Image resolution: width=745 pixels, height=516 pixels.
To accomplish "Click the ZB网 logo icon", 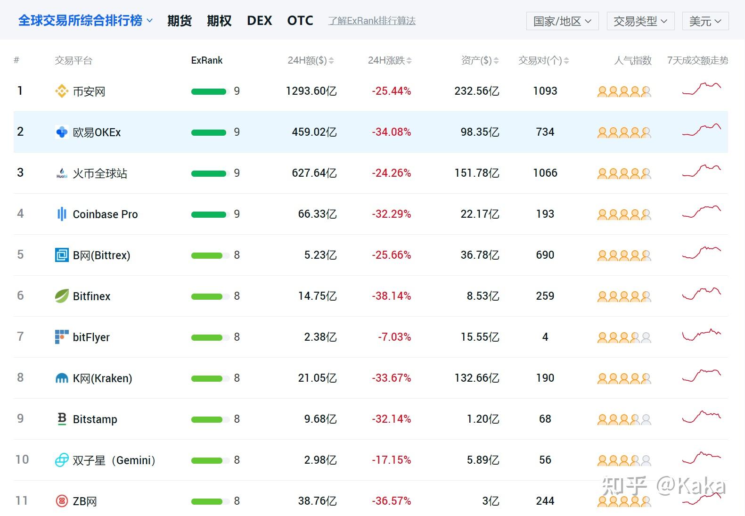I will point(62,501).
